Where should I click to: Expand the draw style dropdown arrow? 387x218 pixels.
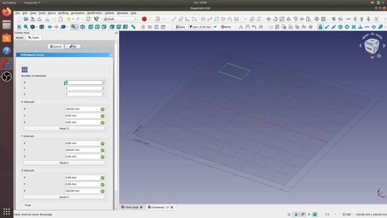tap(37, 27)
